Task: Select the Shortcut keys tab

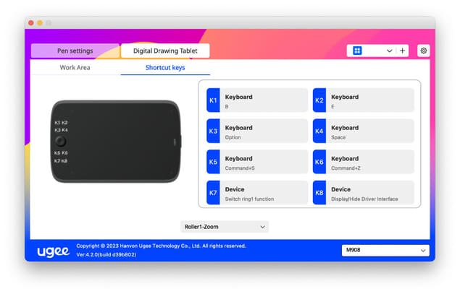Action: [x=165, y=68]
